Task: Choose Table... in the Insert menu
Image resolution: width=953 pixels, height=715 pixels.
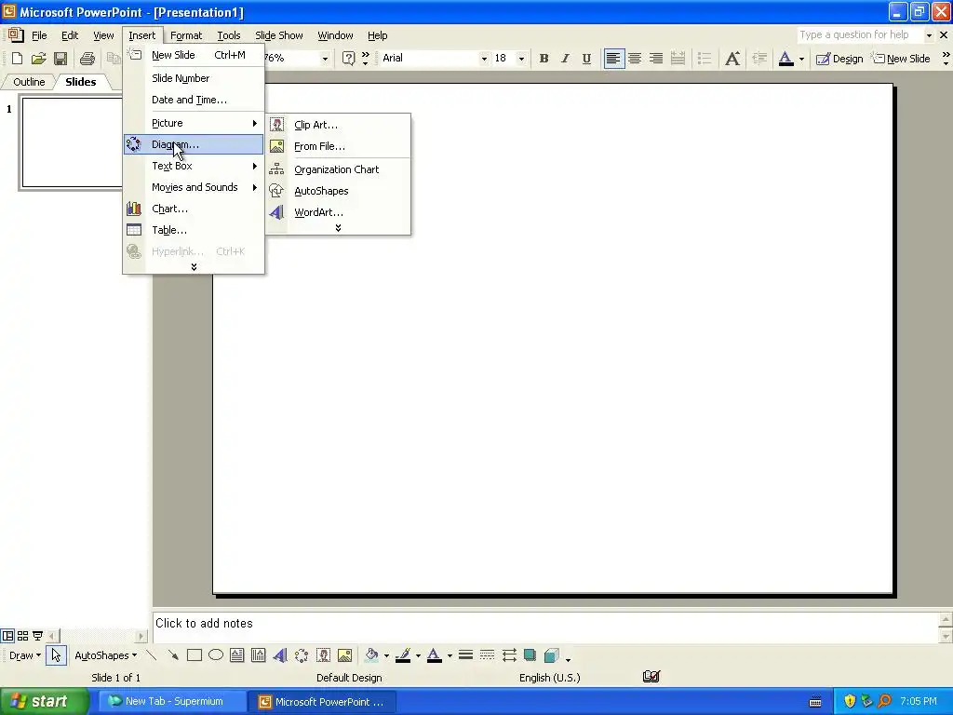Action: tap(194, 230)
